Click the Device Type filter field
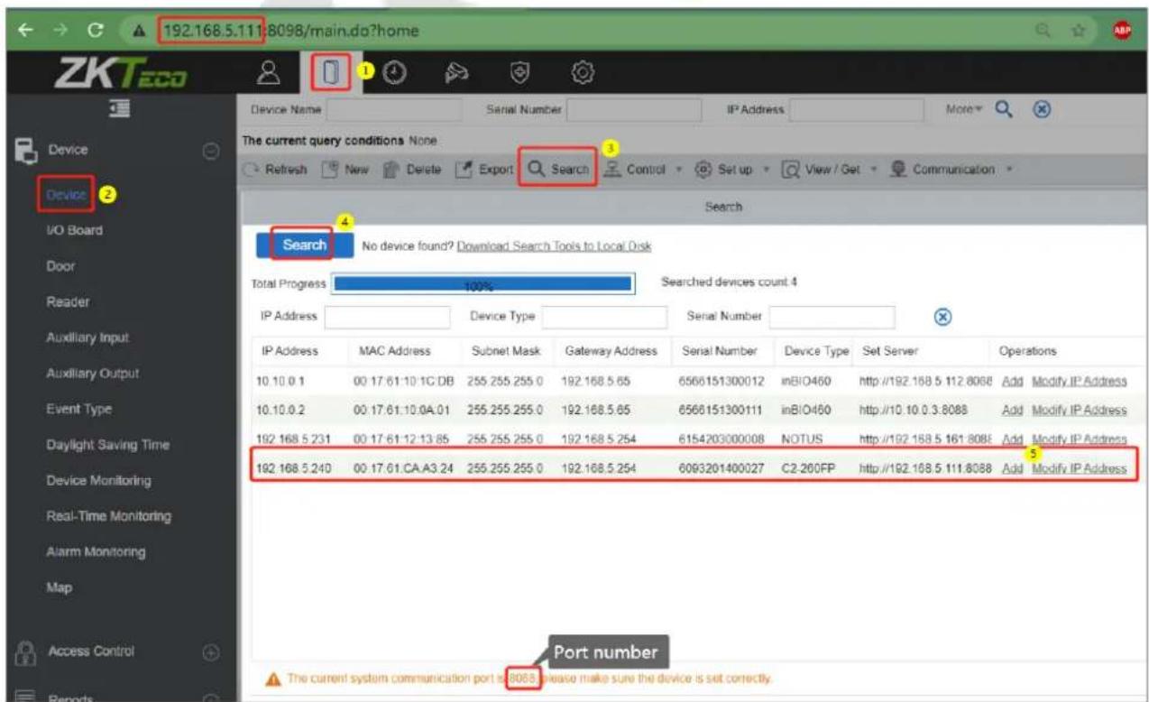The width and height of the screenshot is (1149, 702). [604, 317]
